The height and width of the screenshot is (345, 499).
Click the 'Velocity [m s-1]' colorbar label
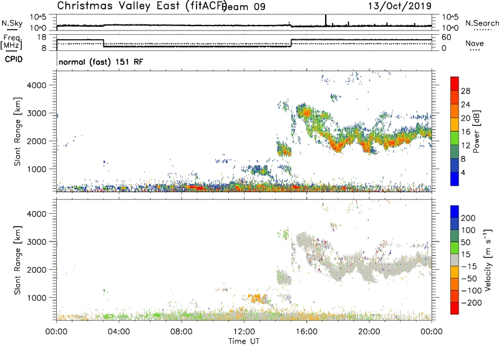point(488,260)
